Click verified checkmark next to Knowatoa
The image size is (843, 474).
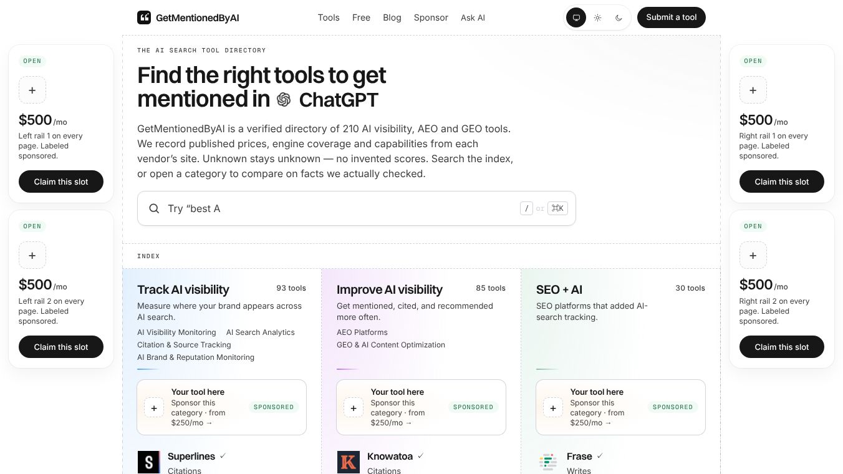click(420, 456)
